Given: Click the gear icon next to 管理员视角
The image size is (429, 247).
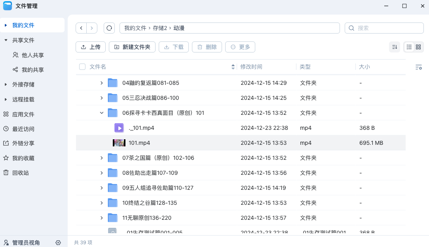Looking at the screenshot, I should (58, 242).
